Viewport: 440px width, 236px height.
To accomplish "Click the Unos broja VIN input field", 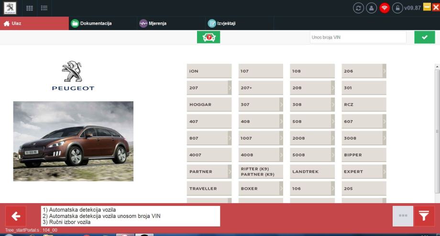I will click(x=358, y=37).
